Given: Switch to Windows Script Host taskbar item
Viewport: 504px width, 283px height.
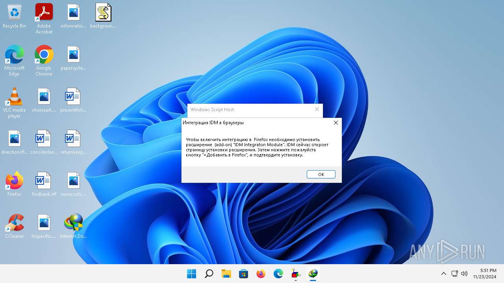Looking at the screenshot, I should tap(296, 274).
